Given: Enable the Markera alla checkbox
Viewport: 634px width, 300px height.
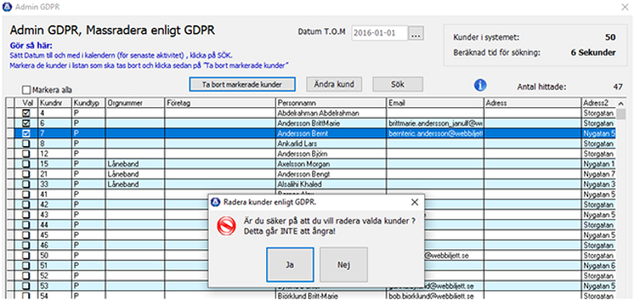Looking at the screenshot, I should click(x=27, y=90).
